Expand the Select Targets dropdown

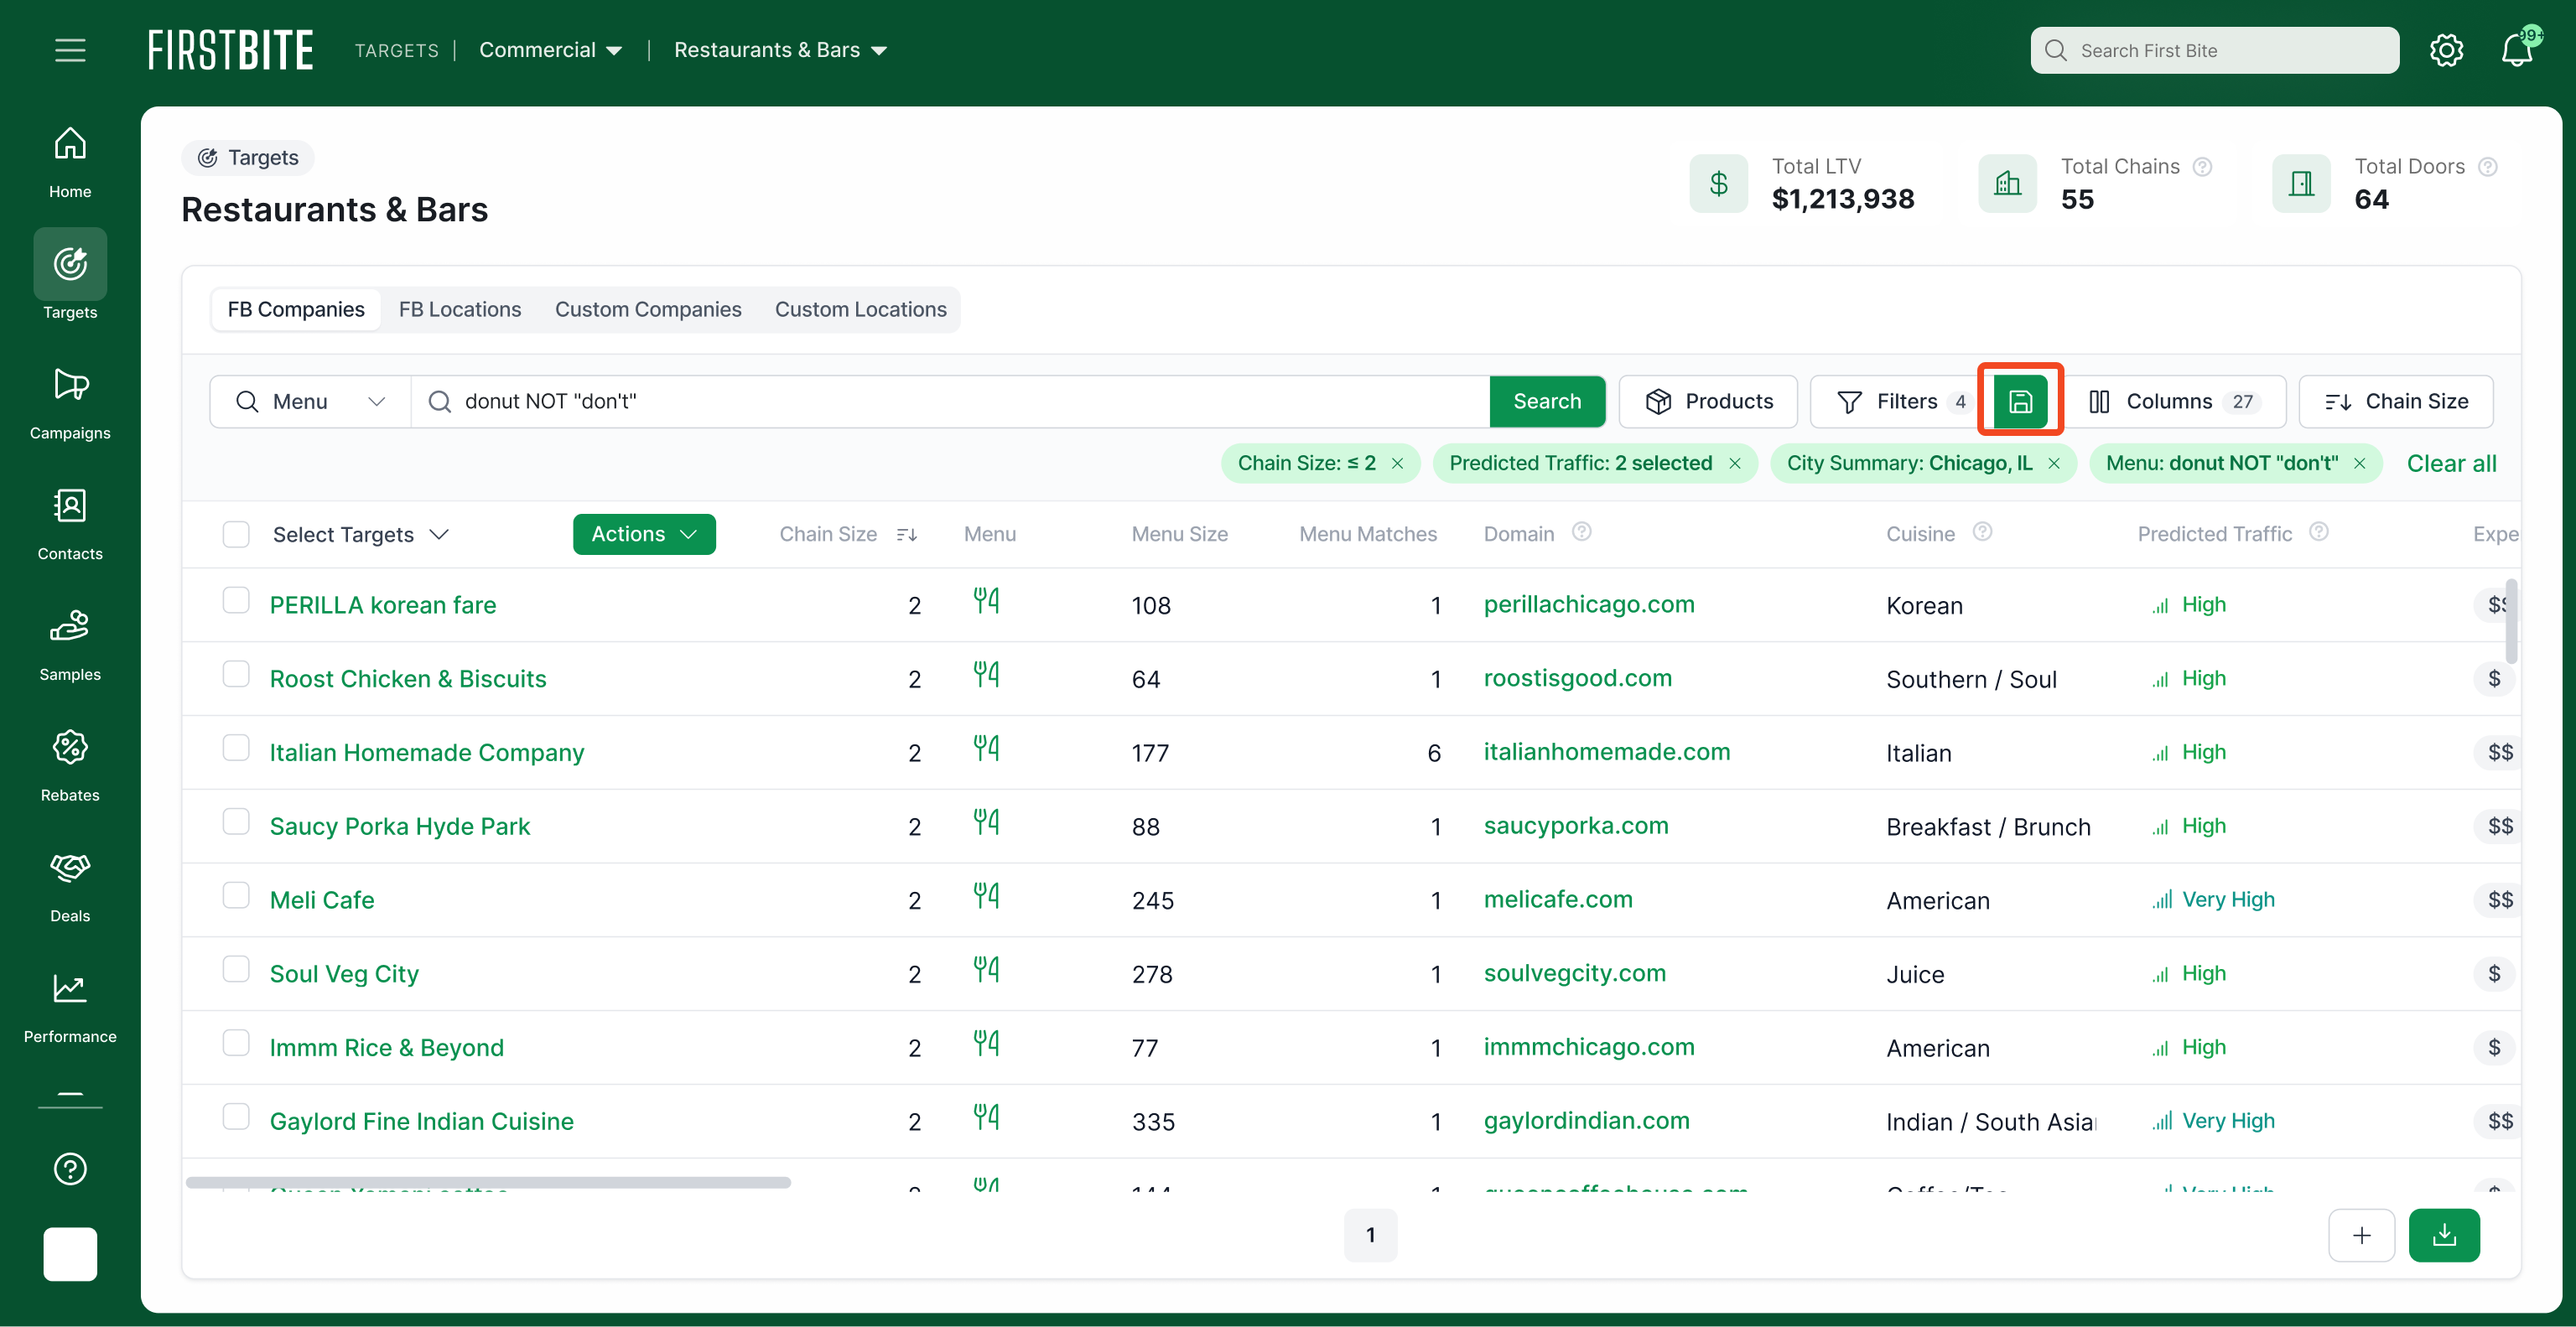[360, 534]
